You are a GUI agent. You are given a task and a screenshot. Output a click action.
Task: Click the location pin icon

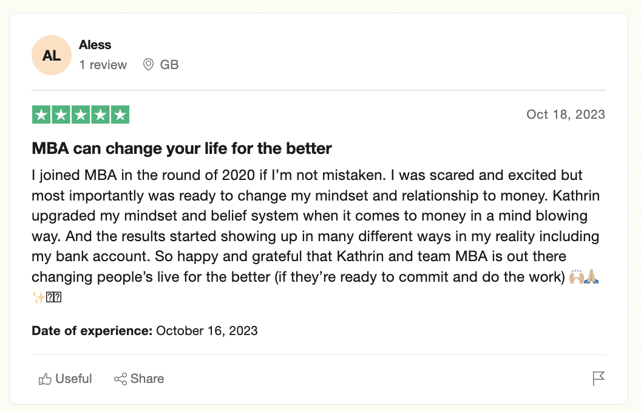point(148,64)
